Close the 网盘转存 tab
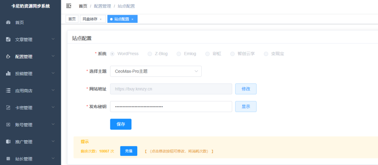The height and width of the screenshot is (165, 378). click(x=101, y=19)
